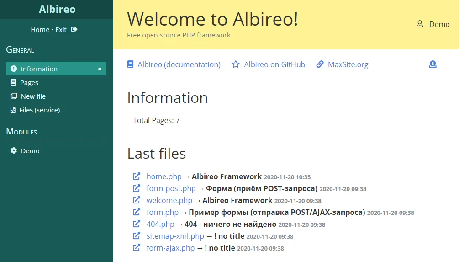Open Albireo (documentation) link
Screen dimensions: 459x262
pos(179,64)
